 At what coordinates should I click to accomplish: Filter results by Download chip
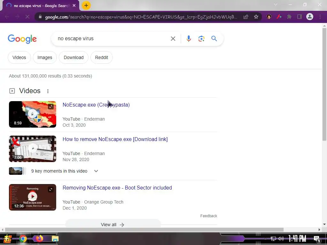point(74,57)
